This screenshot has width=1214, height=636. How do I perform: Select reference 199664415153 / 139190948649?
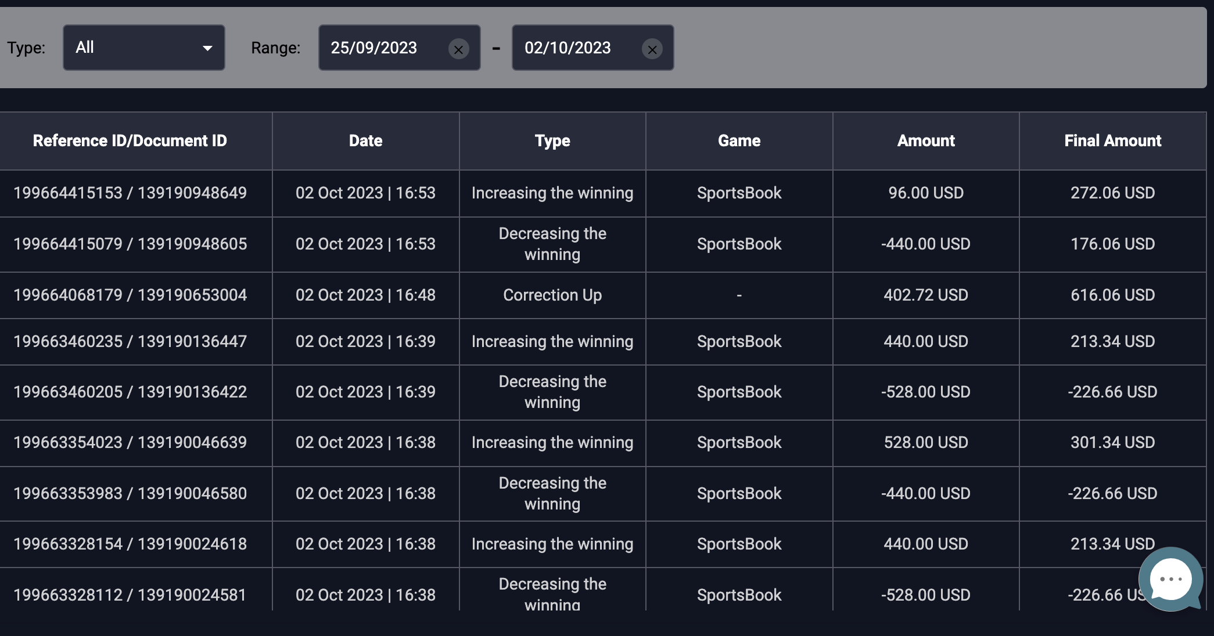[x=130, y=193]
